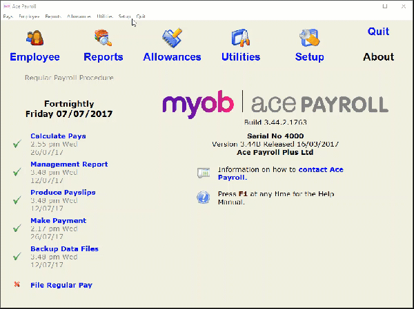Open the Utilities rocket icon
Image resolution: width=414 pixels, height=309 pixels.
pos(241,38)
